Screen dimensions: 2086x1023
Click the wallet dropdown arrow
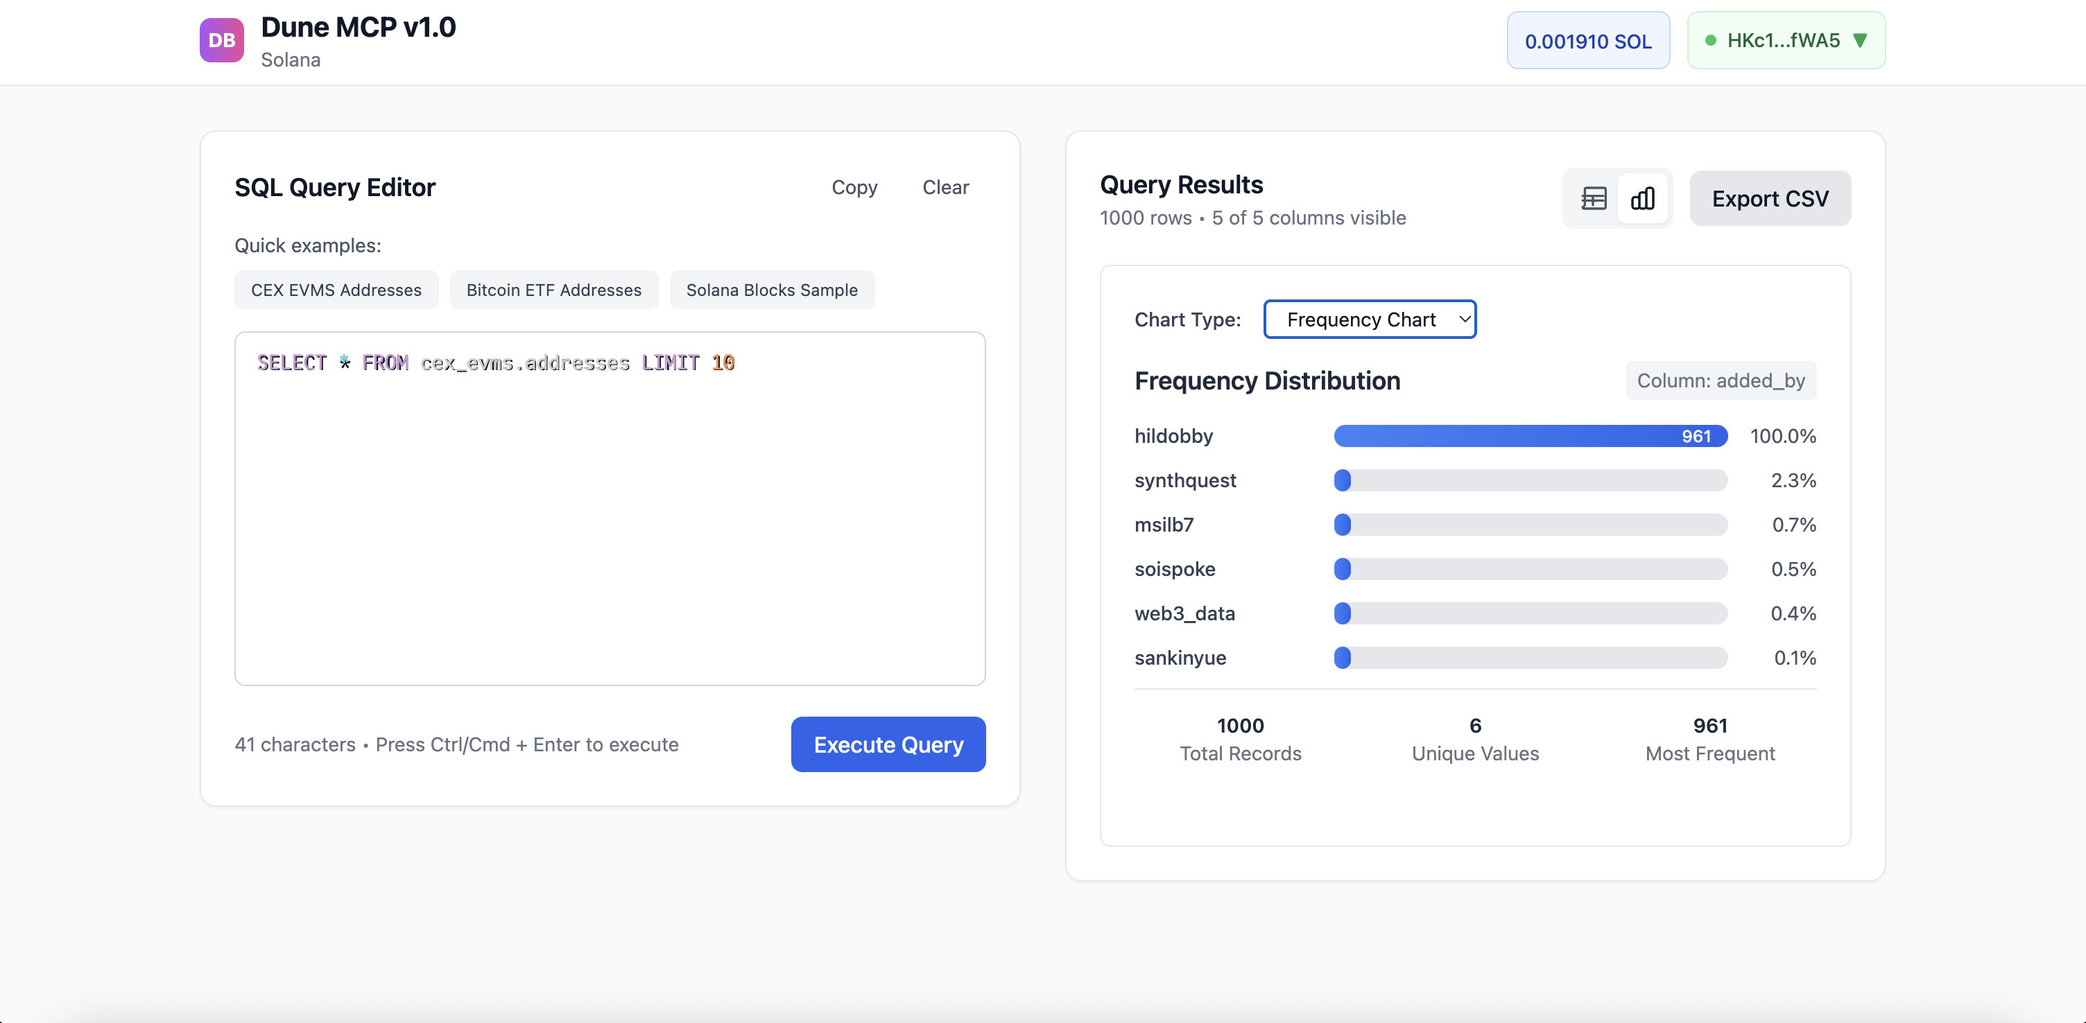click(x=1860, y=40)
